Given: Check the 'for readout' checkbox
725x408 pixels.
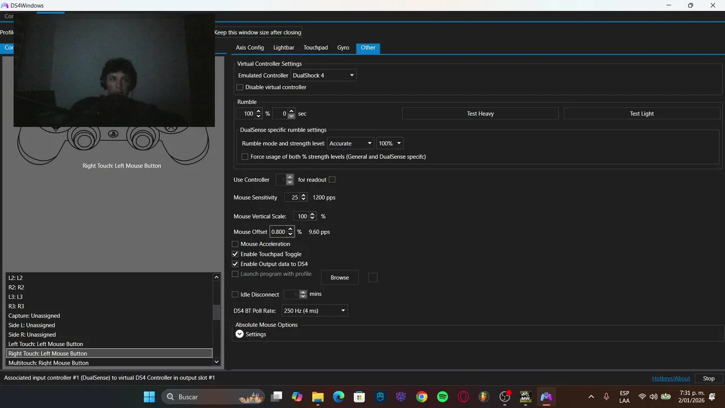Looking at the screenshot, I should (332, 180).
